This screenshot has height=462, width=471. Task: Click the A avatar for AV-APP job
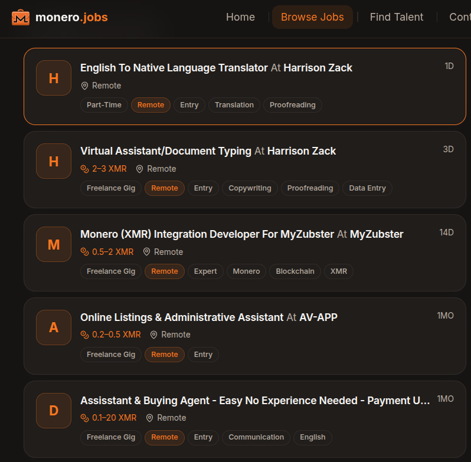54,327
